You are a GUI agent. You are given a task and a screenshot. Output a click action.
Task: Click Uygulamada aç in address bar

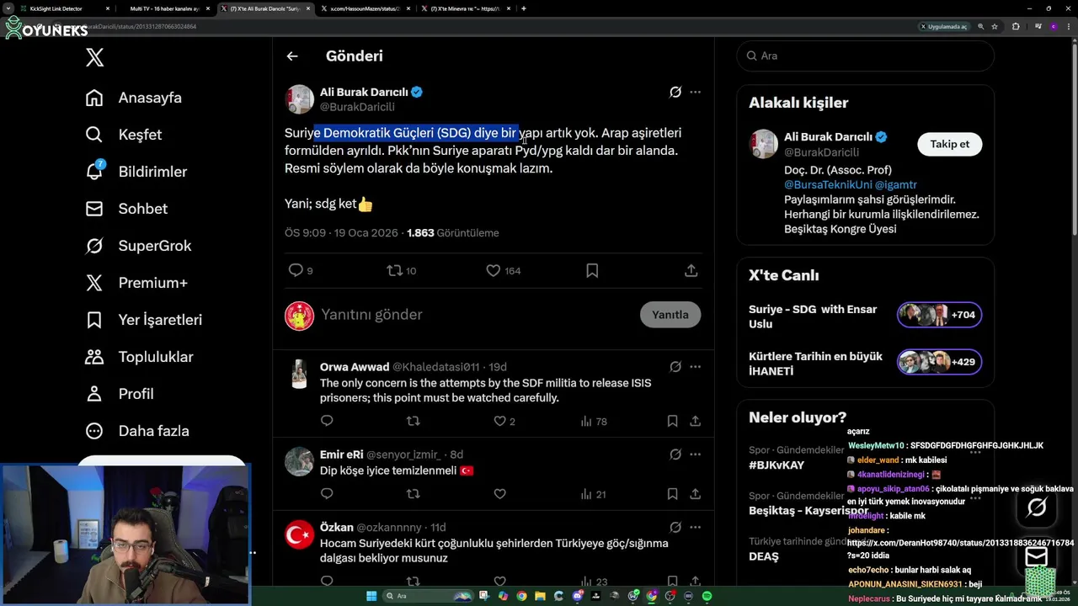click(943, 27)
